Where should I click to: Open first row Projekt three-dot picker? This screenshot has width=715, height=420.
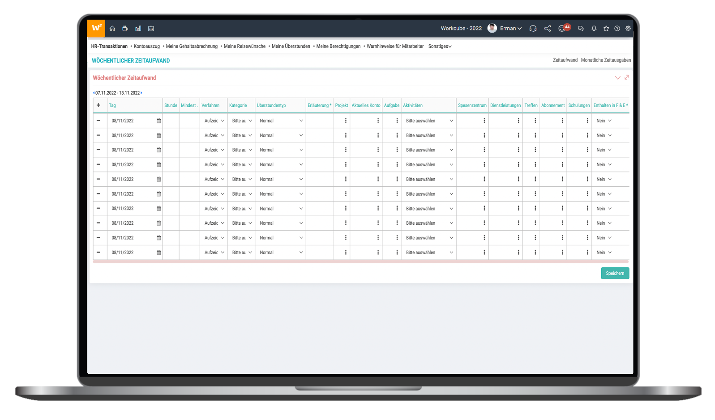[346, 121]
